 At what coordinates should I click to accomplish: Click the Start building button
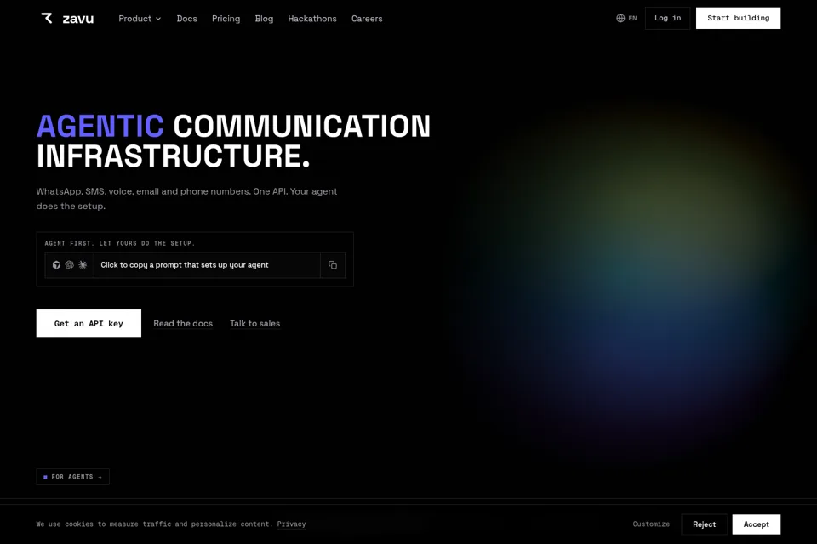(x=739, y=18)
